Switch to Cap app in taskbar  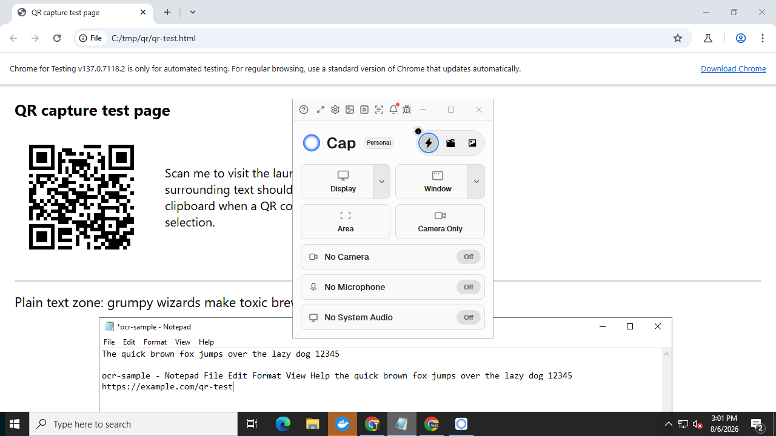tap(461, 424)
